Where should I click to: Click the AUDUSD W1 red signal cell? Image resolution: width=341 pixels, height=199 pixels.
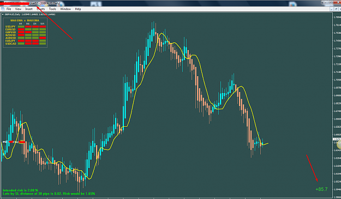click(x=43, y=38)
